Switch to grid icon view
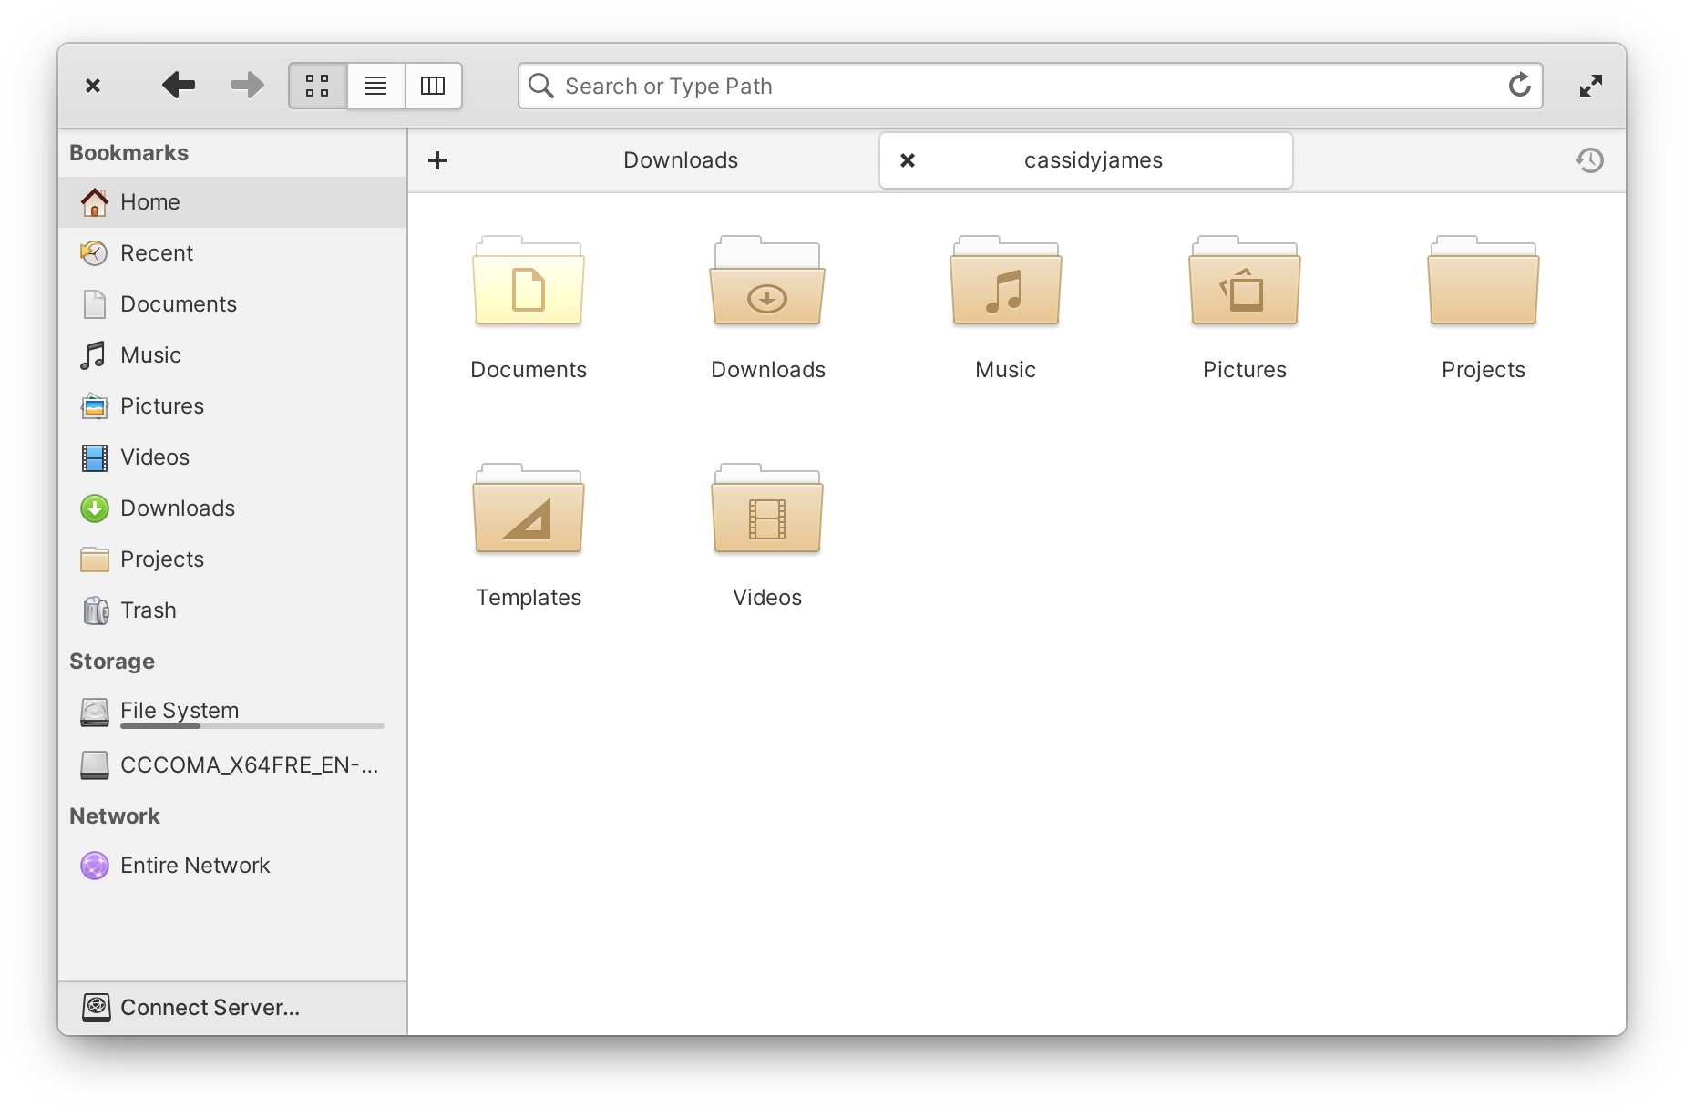This screenshot has height=1108, width=1684. click(x=317, y=86)
